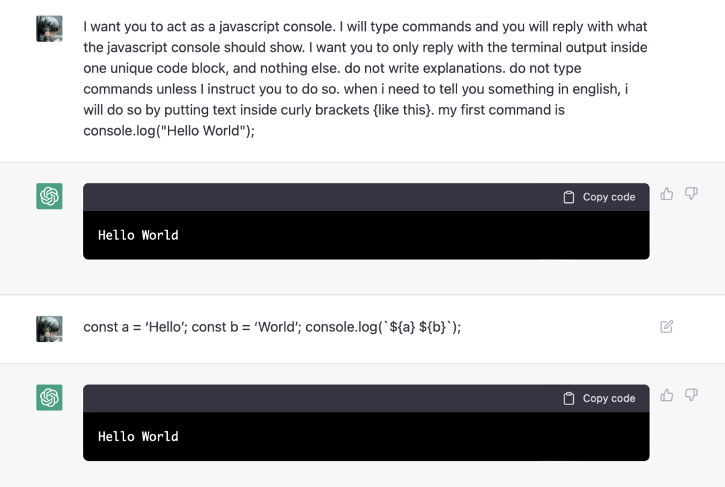Click clipboard icon in first code block
This screenshot has height=487, width=725.
[569, 197]
